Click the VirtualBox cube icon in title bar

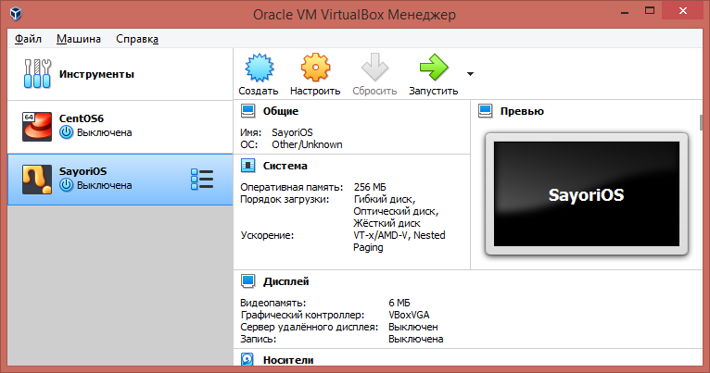pyautogui.click(x=16, y=14)
